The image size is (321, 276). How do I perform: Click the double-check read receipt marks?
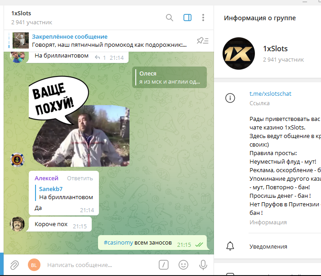199,245
